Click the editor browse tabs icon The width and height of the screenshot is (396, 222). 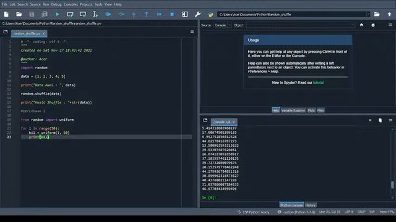(6, 31)
